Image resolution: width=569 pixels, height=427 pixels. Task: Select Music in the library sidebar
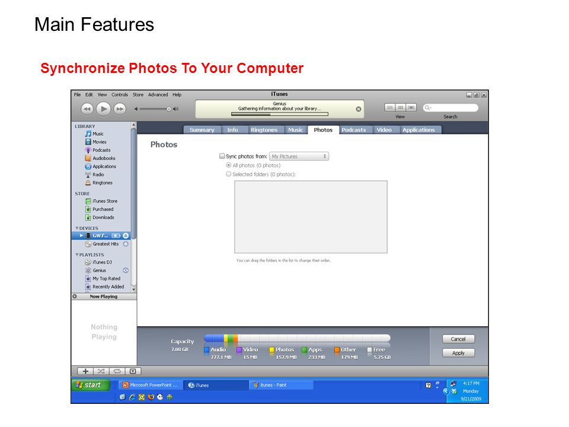98,134
